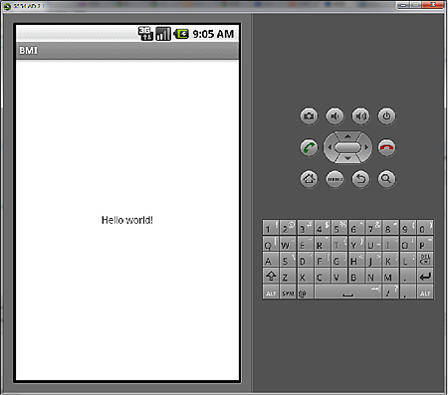The width and height of the screenshot is (448, 395).
Task: Click the K key
Action: tap(391, 260)
